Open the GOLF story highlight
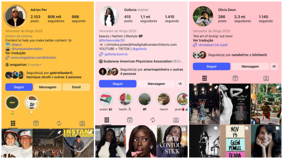Image resolution: width=283 pixels, height=159 pixels. (x=12, y=102)
